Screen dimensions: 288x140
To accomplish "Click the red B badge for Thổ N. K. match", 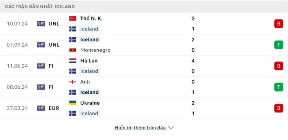I will click(x=279, y=24).
